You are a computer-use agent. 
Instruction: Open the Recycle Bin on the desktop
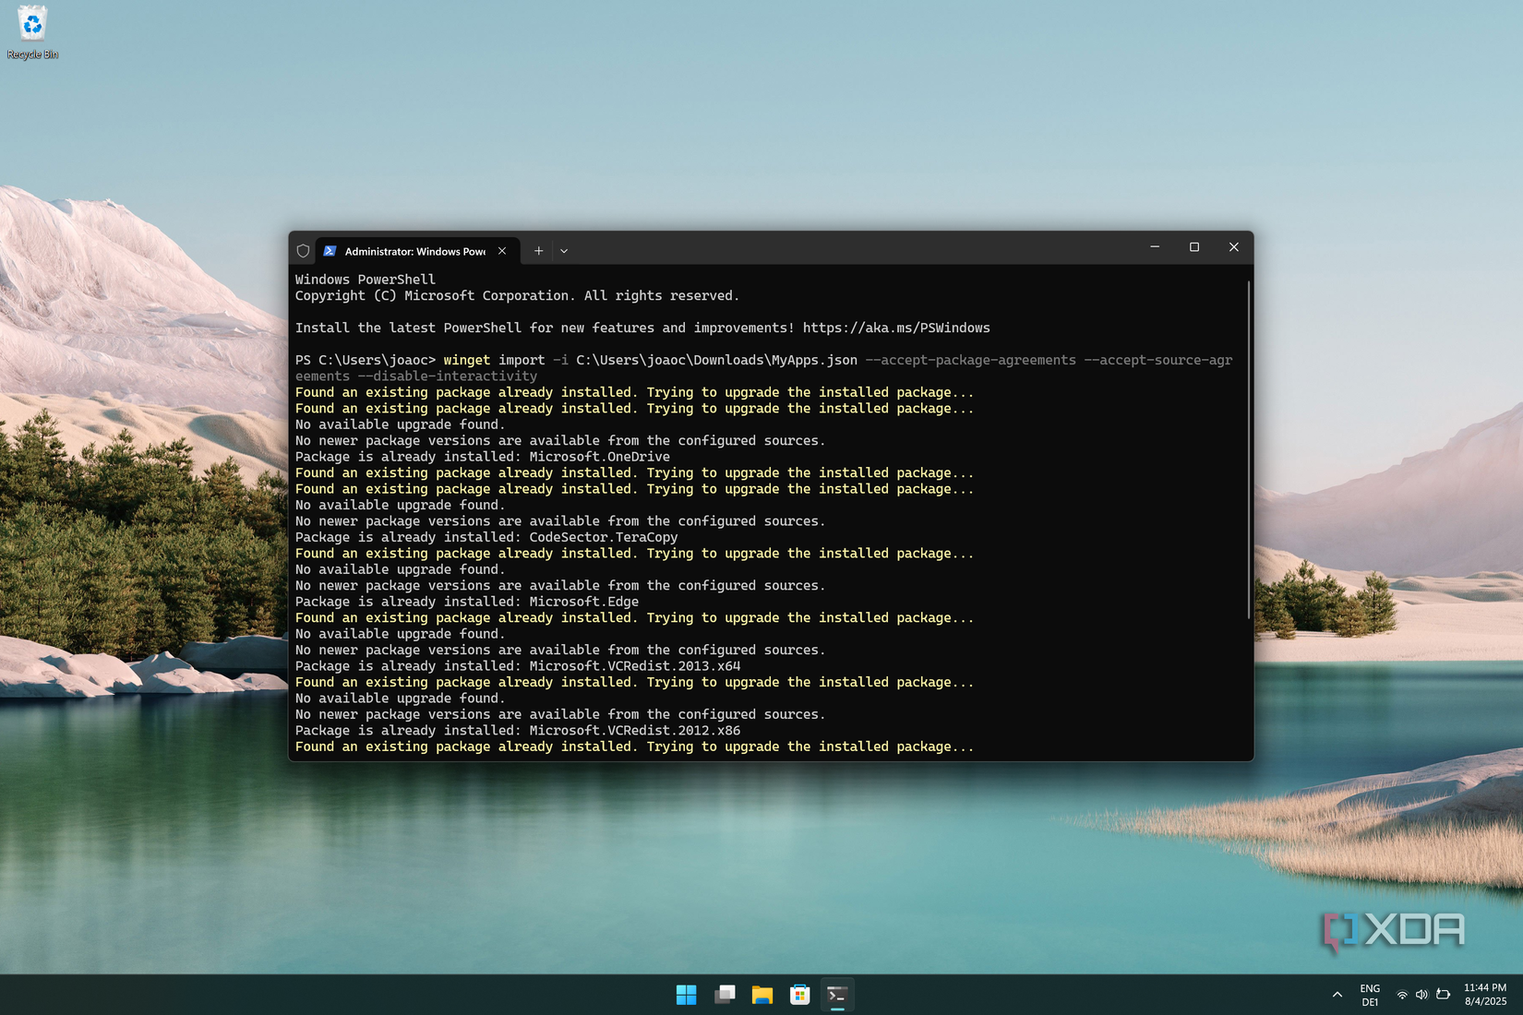click(x=32, y=25)
